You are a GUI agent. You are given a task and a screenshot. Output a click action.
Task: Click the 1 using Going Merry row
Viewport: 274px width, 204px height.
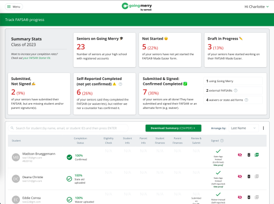(233, 81)
